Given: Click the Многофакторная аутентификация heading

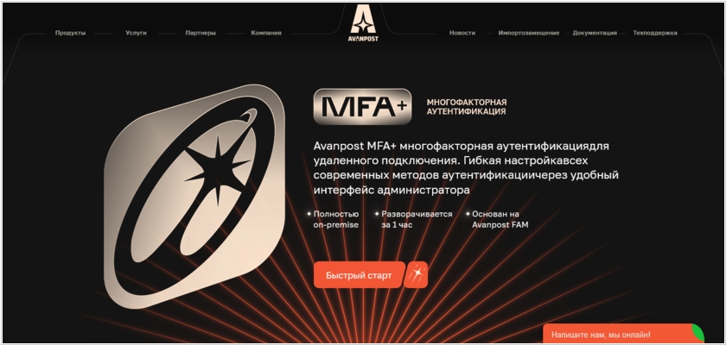Looking at the screenshot, I should click(x=467, y=107).
